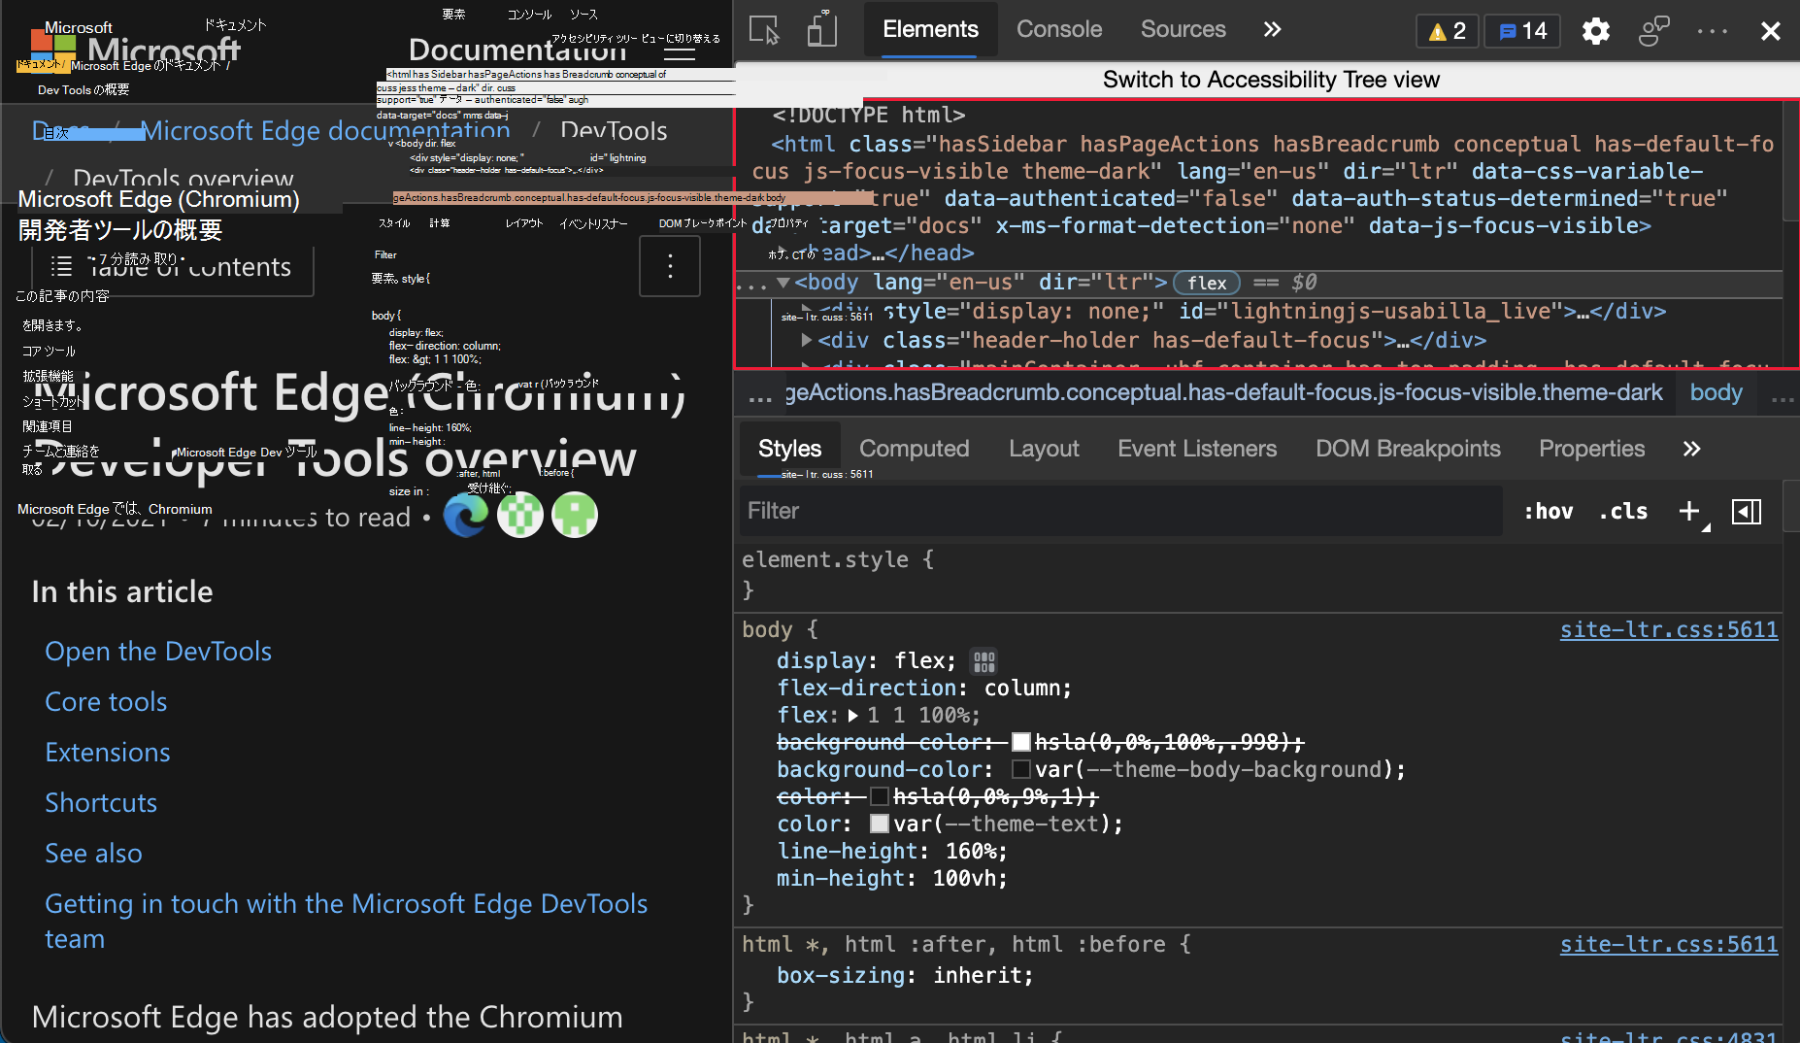Expand the flex shorthand property triangle
Screen dimensions: 1800x1043
tap(852, 716)
